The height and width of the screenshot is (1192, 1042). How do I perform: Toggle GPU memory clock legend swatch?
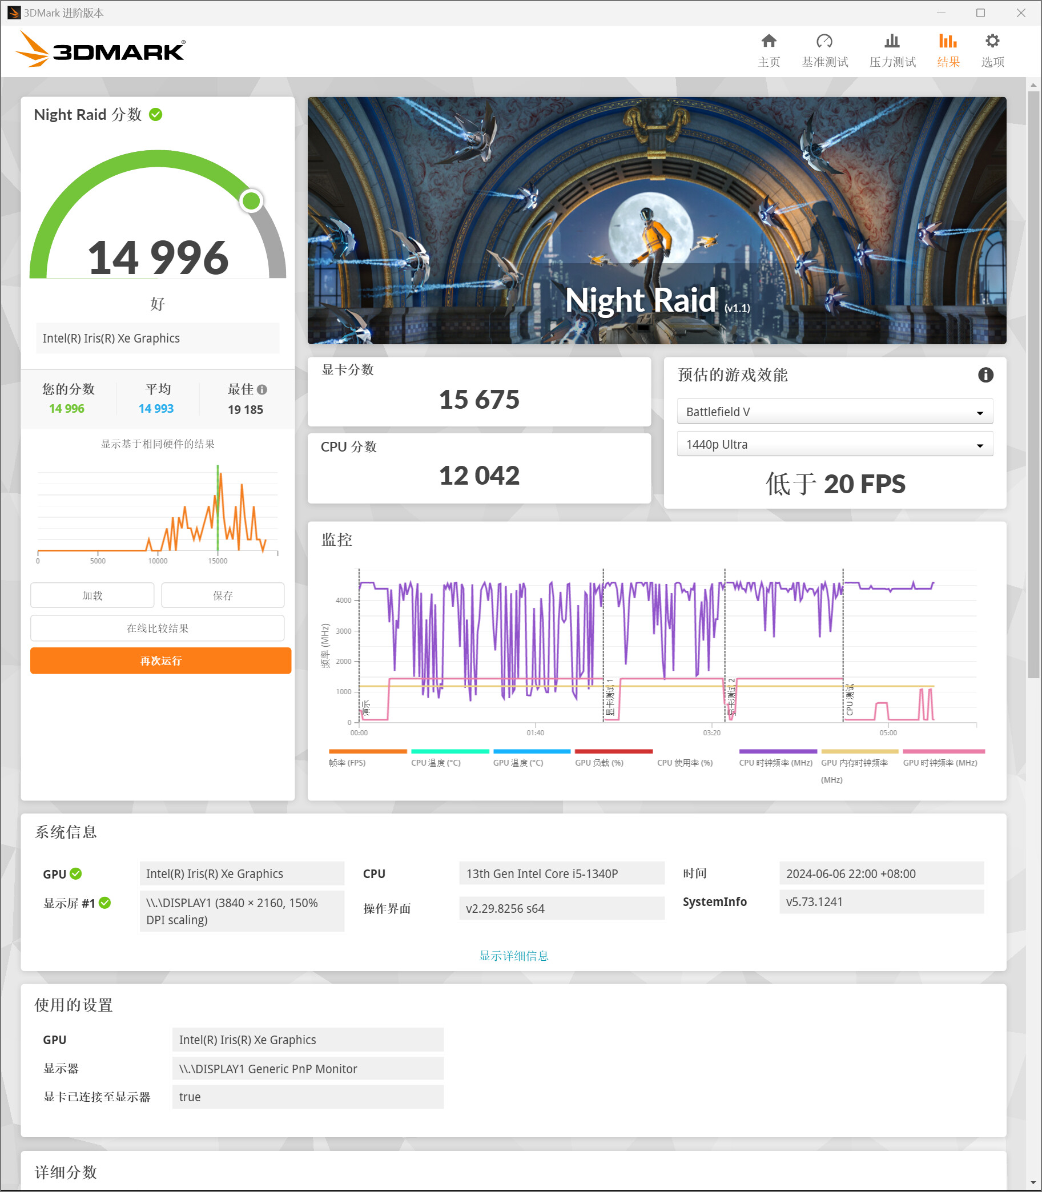click(859, 752)
